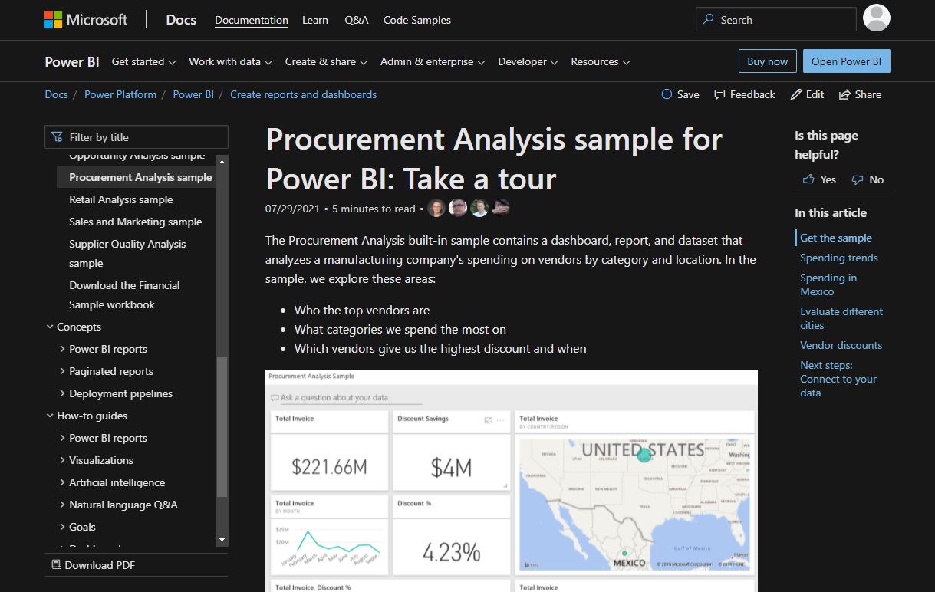
Task: Select 'Learn' in the top navigation
Action: [x=314, y=20]
